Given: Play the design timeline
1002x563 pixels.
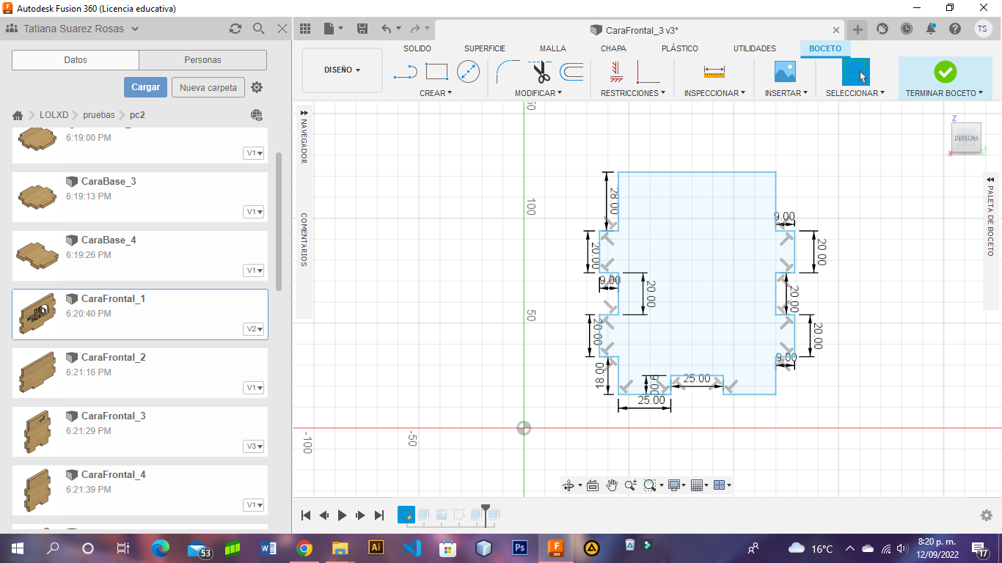Looking at the screenshot, I should point(342,515).
